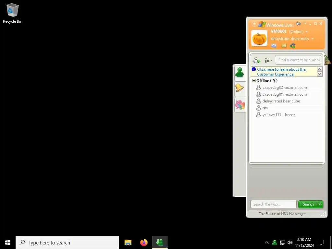The width and height of the screenshot is (332, 249).
Task: Open the Recycle Bin desktop icon
Action: [13, 13]
